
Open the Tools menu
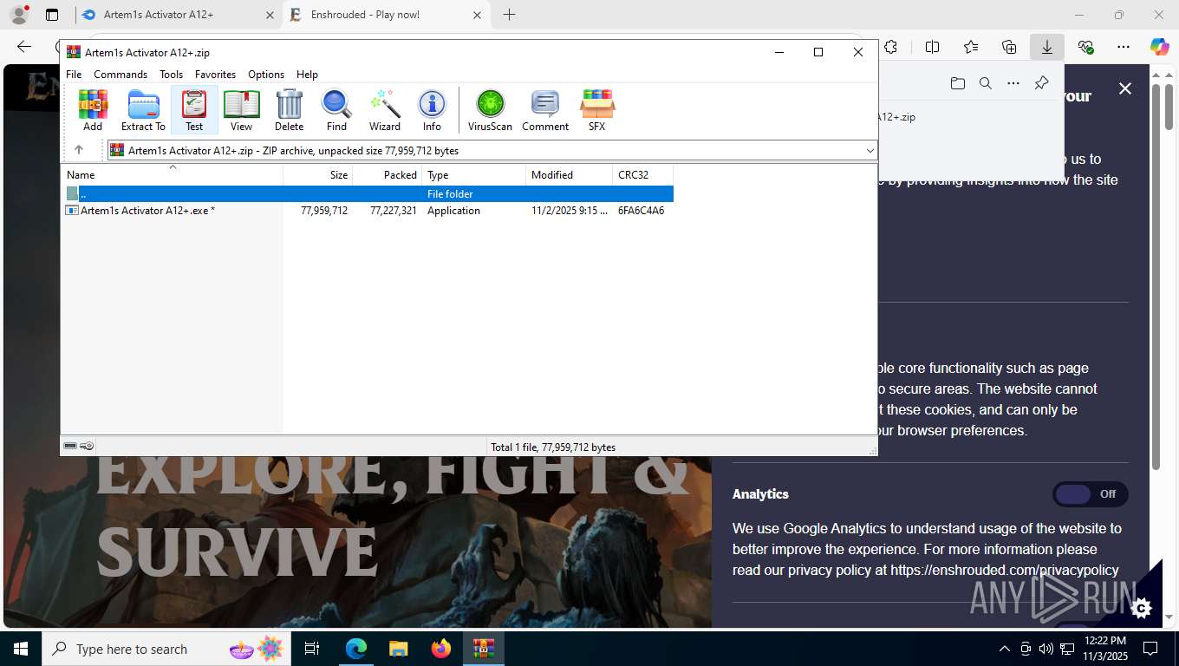[171, 75]
